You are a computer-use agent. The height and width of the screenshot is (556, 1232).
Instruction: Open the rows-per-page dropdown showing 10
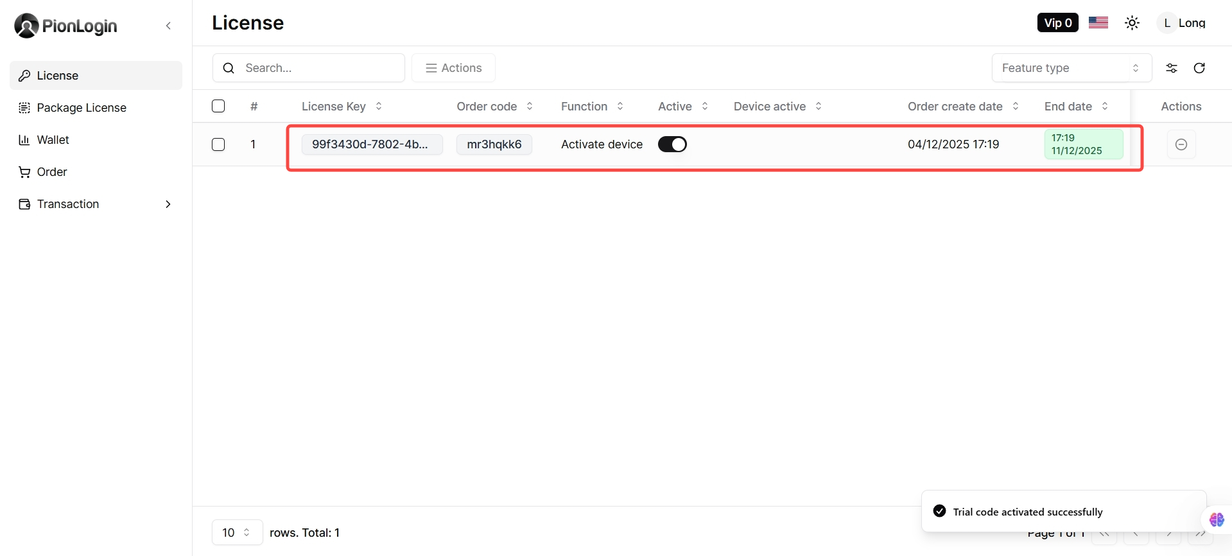[x=237, y=532]
